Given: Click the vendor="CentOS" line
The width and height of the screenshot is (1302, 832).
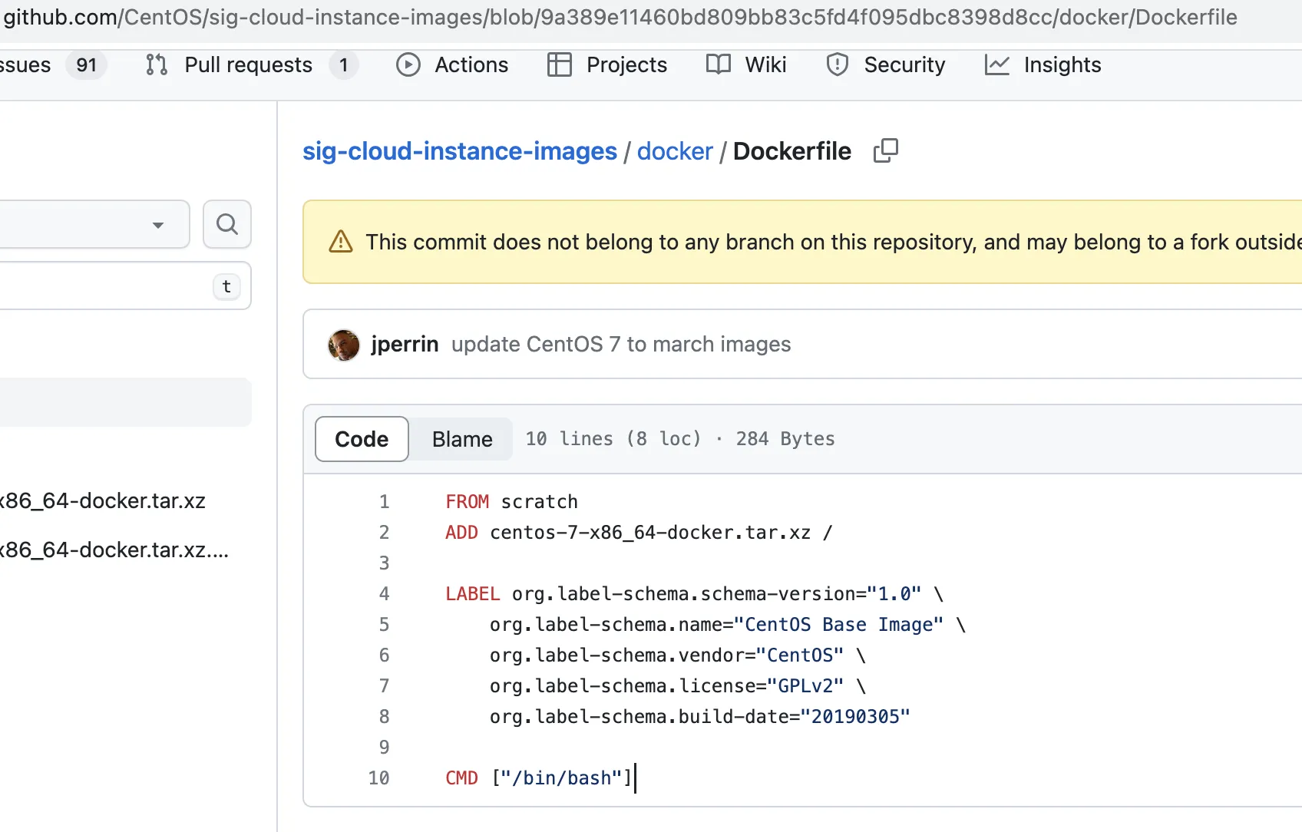Looking at the screenshot, I should click(678, 655).
